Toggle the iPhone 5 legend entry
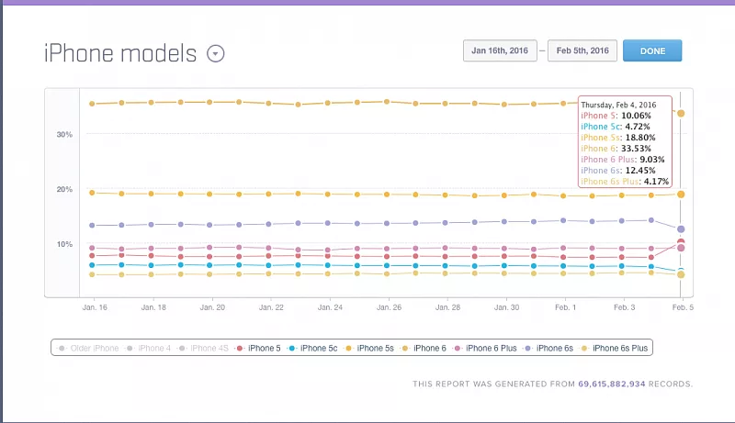 point(260,348)
